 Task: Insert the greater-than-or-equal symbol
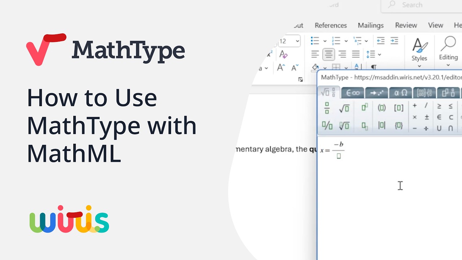click(x=439, y=106)
